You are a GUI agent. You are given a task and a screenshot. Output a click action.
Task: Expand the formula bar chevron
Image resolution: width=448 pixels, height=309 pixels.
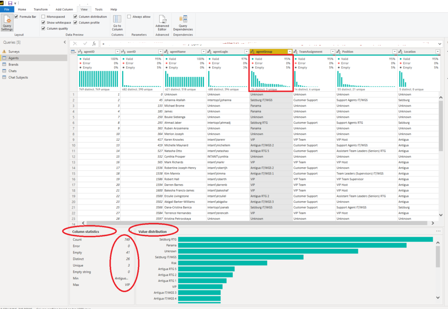440,44
